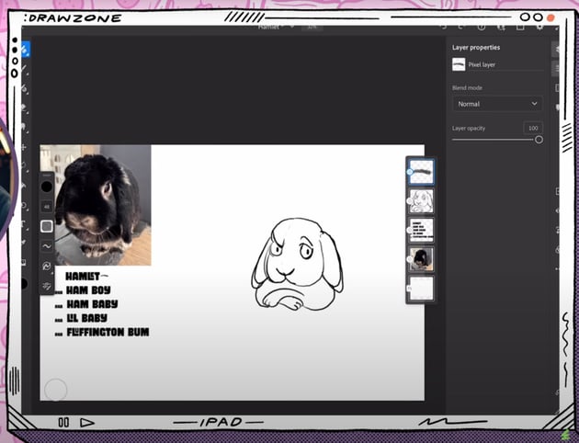Screen dimensions: 579x443
Task: Open the brush hardness square option
Action: click(47, 226)
